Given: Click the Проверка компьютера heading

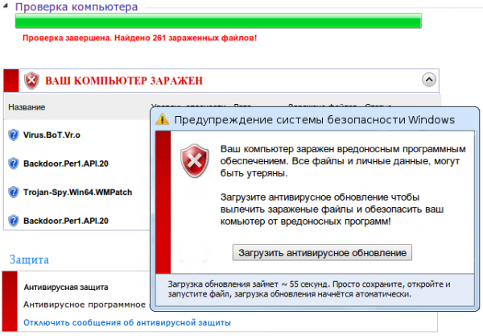Looking at the screenshot, I should click(x=76, y=6).
